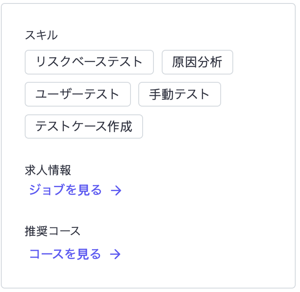Image resolution: width=300 pixels, height=292 pixels.
Task: Click the 求人情報 section heading
Action: click(x=48, y=170)
